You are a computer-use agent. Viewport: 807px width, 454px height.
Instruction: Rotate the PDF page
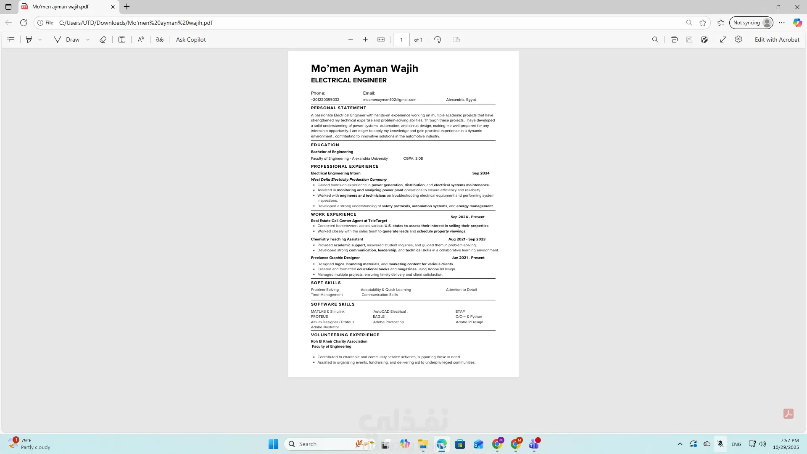(x=438, y=40)
